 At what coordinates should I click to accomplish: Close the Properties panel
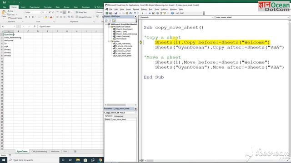tap(135, 109)
